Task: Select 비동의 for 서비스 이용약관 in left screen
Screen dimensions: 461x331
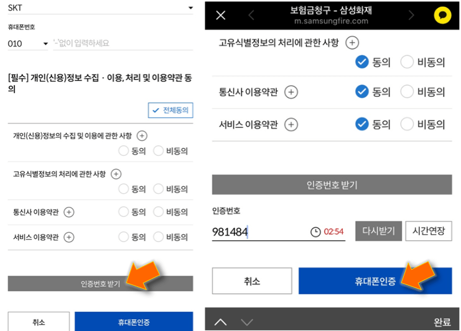Action: click(x=158, y=237)
